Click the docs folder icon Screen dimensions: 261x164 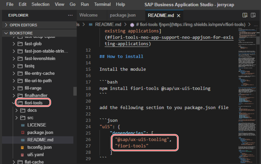pos(23,110)
